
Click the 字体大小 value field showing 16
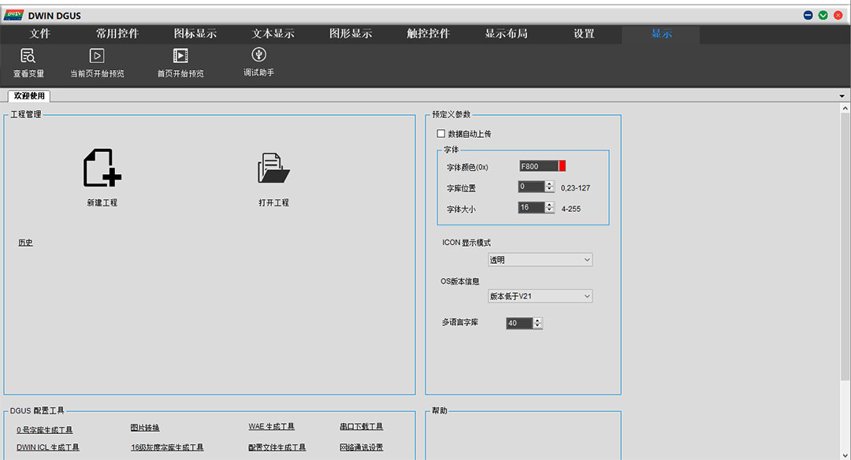[531, 207]
